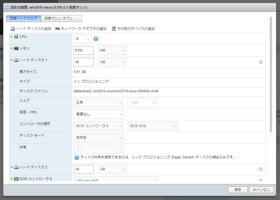The image size is (280, 200).
Task: Open the shares value 1000 dropdown
Action: pos(142,103)
